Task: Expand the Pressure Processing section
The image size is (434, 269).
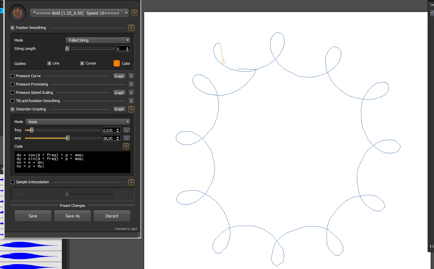Action: click(131, 84)
